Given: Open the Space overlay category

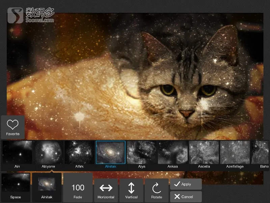Looking at the screenshot, I should click(16, 187).
